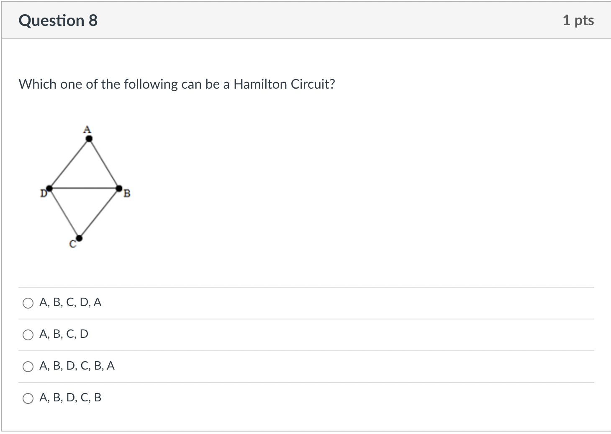Click the edge between B and C

(100, 213)
